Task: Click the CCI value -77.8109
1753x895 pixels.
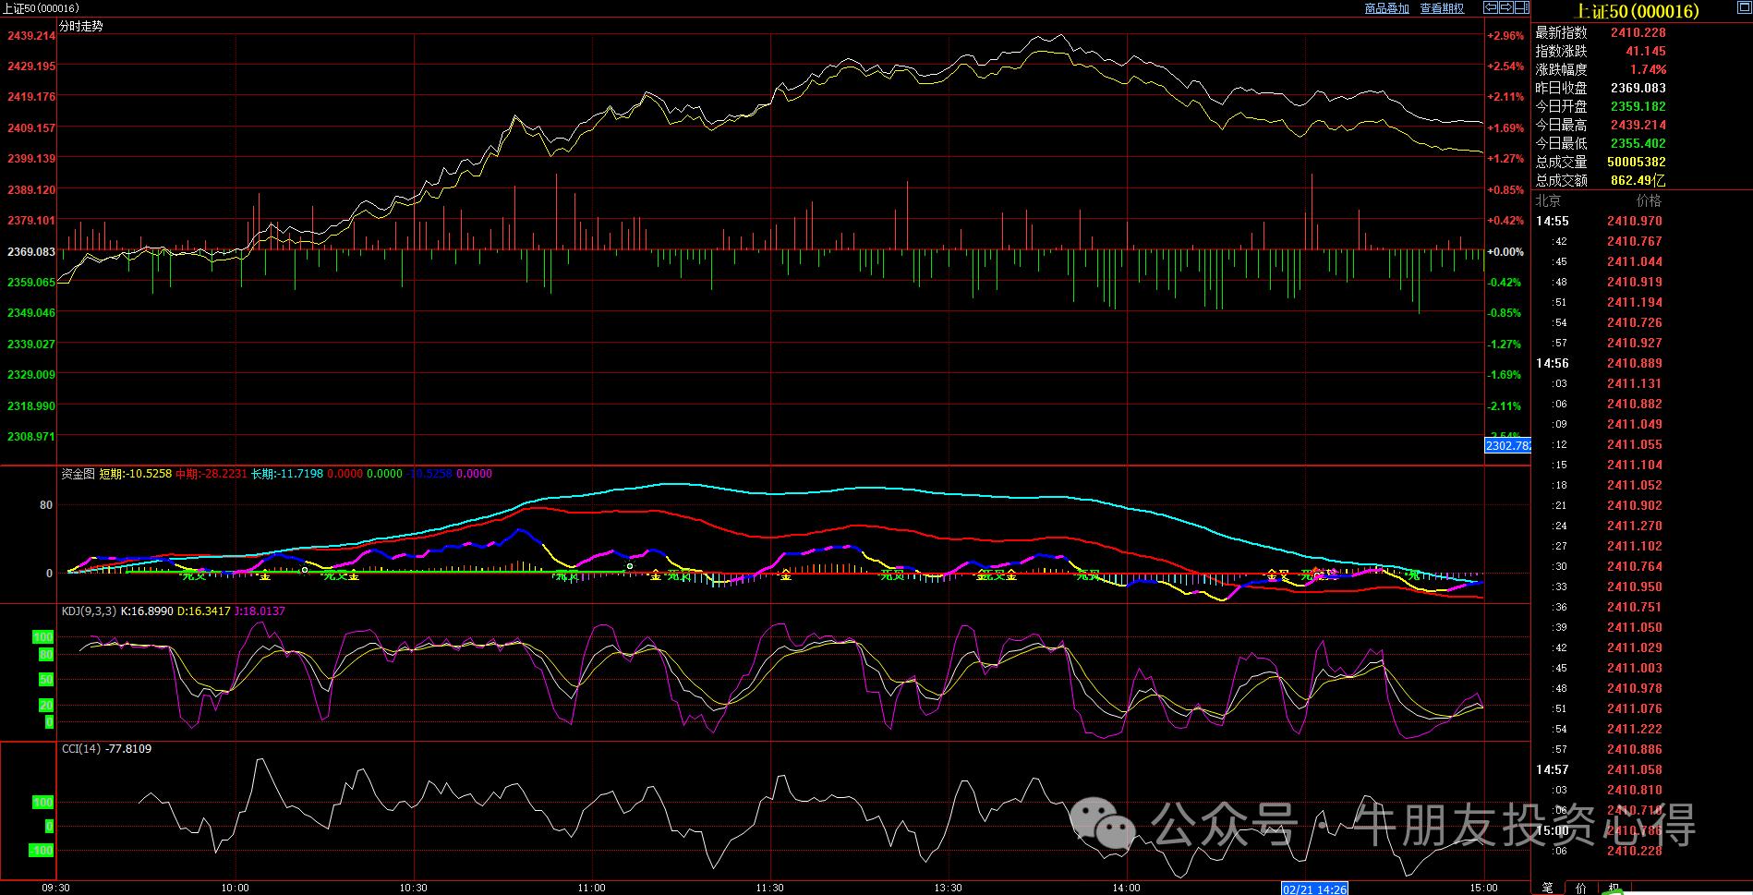Action: [128, 749]
